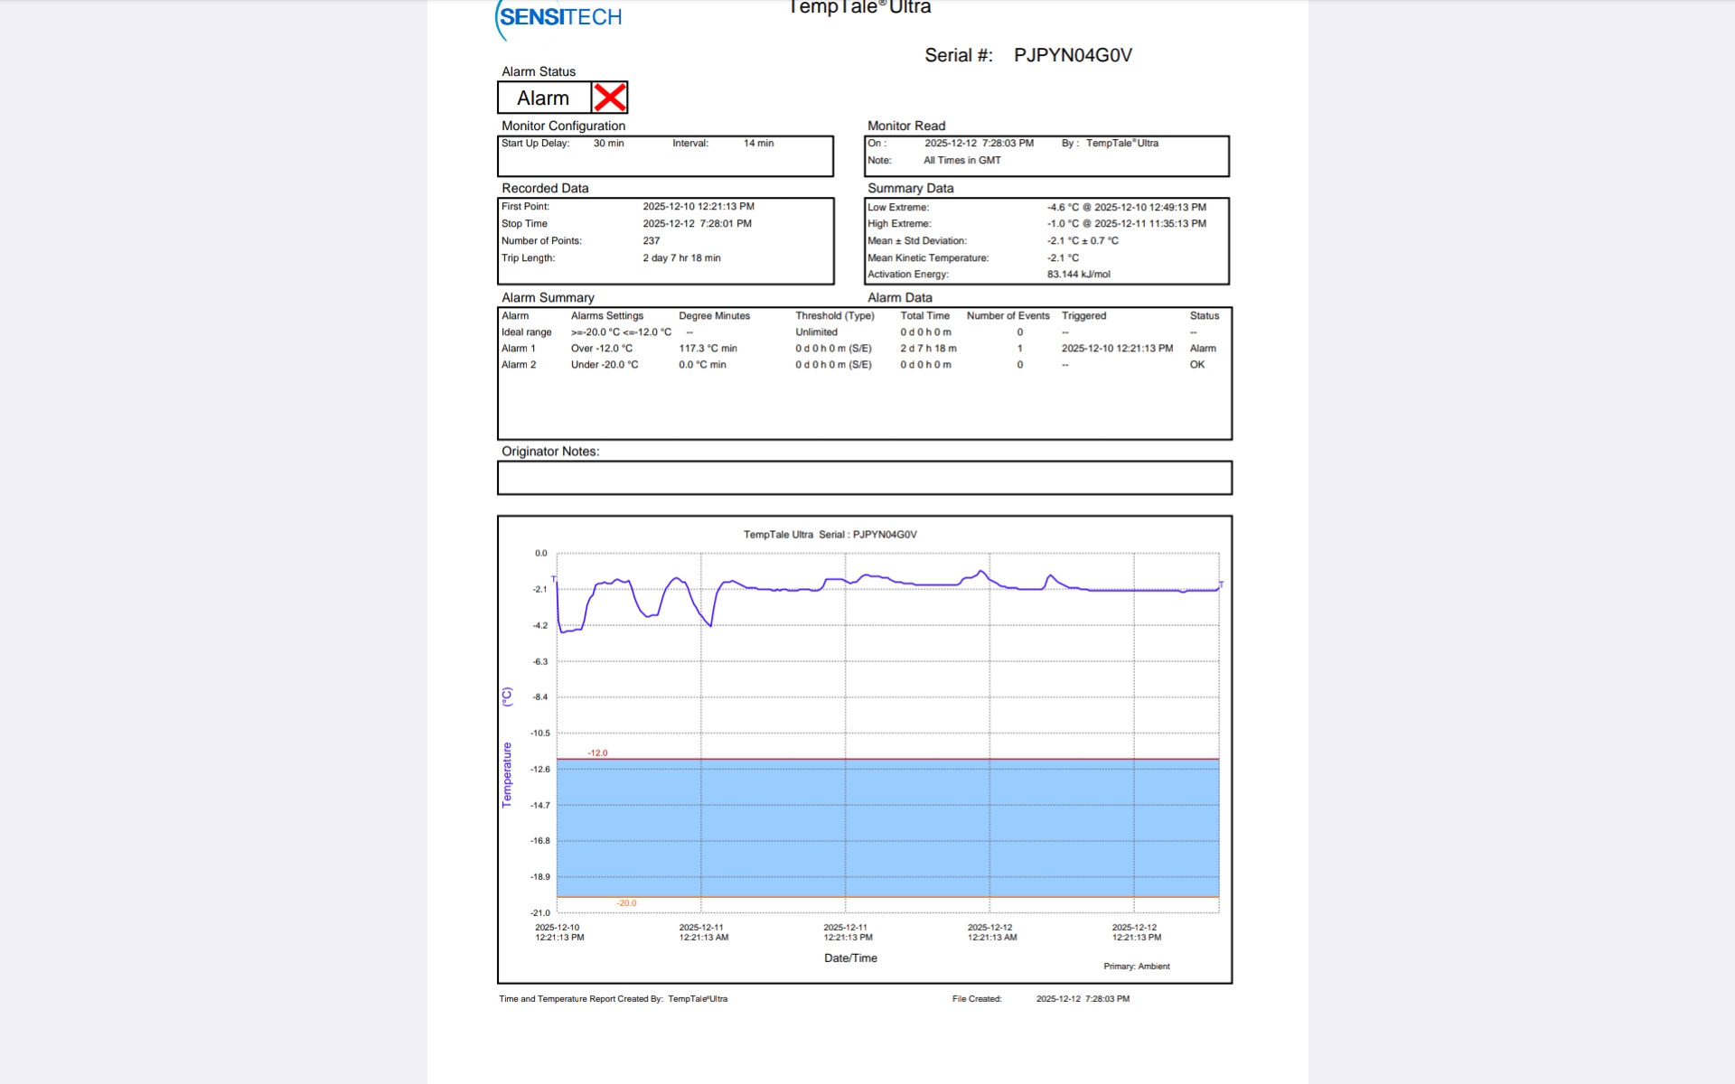Click the Alarm status box label
This screenshot has width=1735, height=1084.
tap(543, 98)
